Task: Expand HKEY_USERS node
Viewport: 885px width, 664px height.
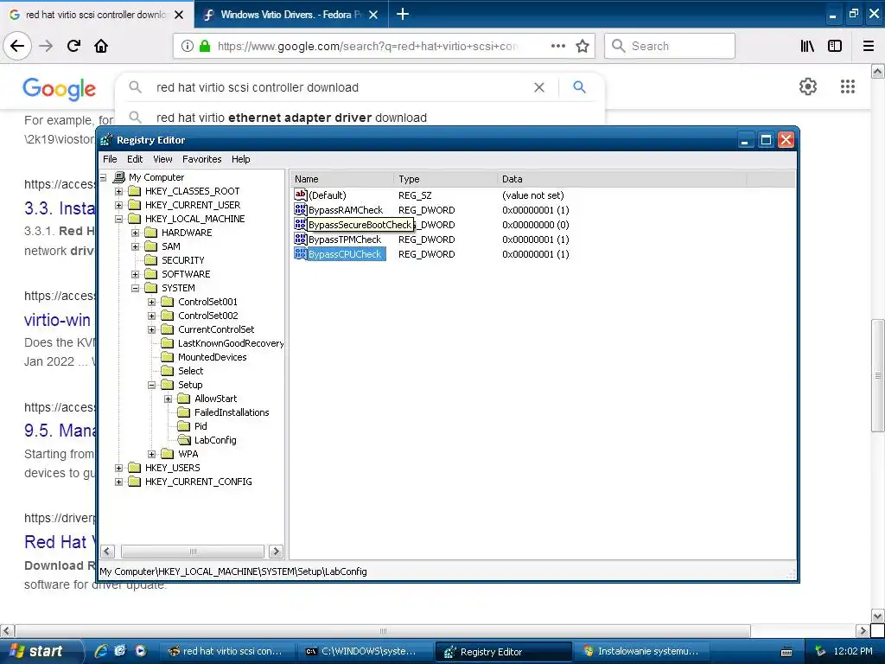Action: point(118,468)
